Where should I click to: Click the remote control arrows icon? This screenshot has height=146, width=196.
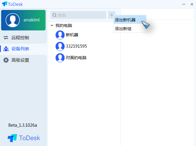(x=6, y=37)
